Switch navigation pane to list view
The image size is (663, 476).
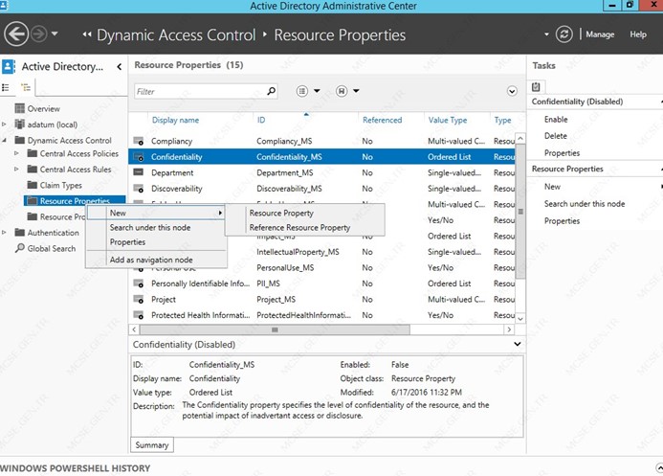(x=6, y=87)
